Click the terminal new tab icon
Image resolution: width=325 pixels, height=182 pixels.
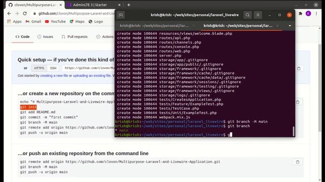click(121, 15)
